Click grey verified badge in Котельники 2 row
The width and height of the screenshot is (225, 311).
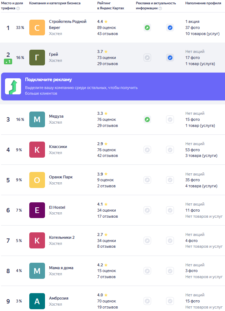click(x=170, y=241)
